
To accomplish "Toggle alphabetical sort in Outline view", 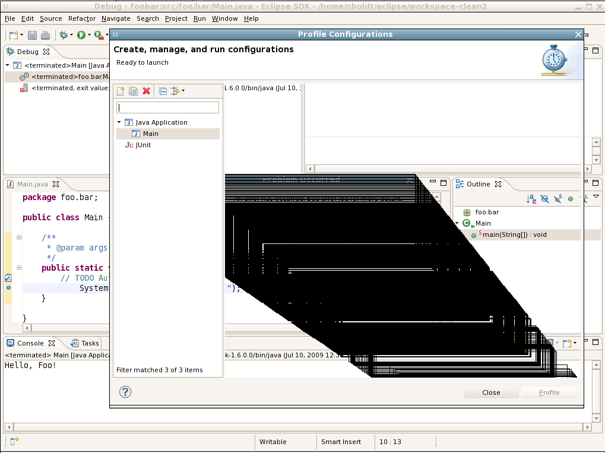I will click(x=531, y=199).
